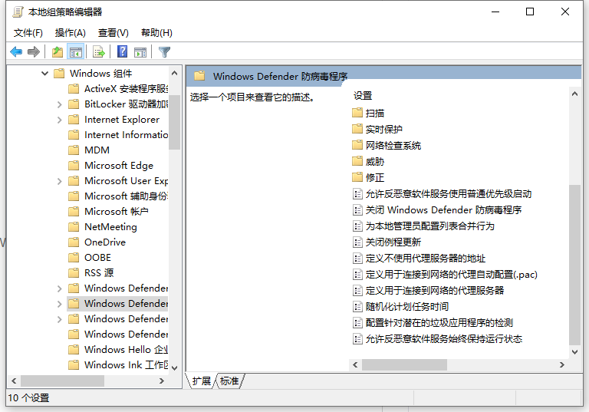Toggle the show/hide console tree button
The width and height of the screenshot is (589, 412).
click(76, 52)
